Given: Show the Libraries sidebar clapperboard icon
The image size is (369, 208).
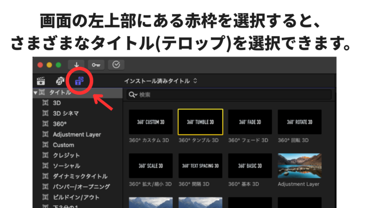Looking at the screenshot, I should pos(41,81).
